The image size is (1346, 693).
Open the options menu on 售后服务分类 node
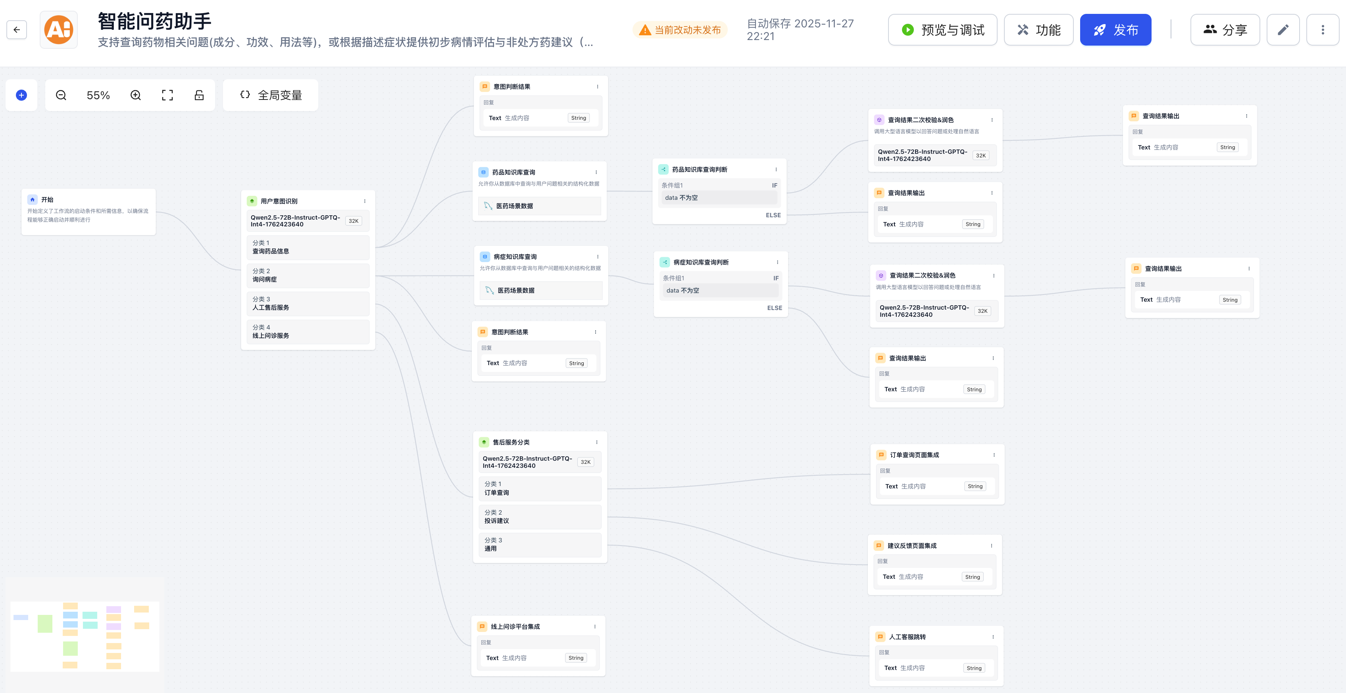[x=596, y=441]
